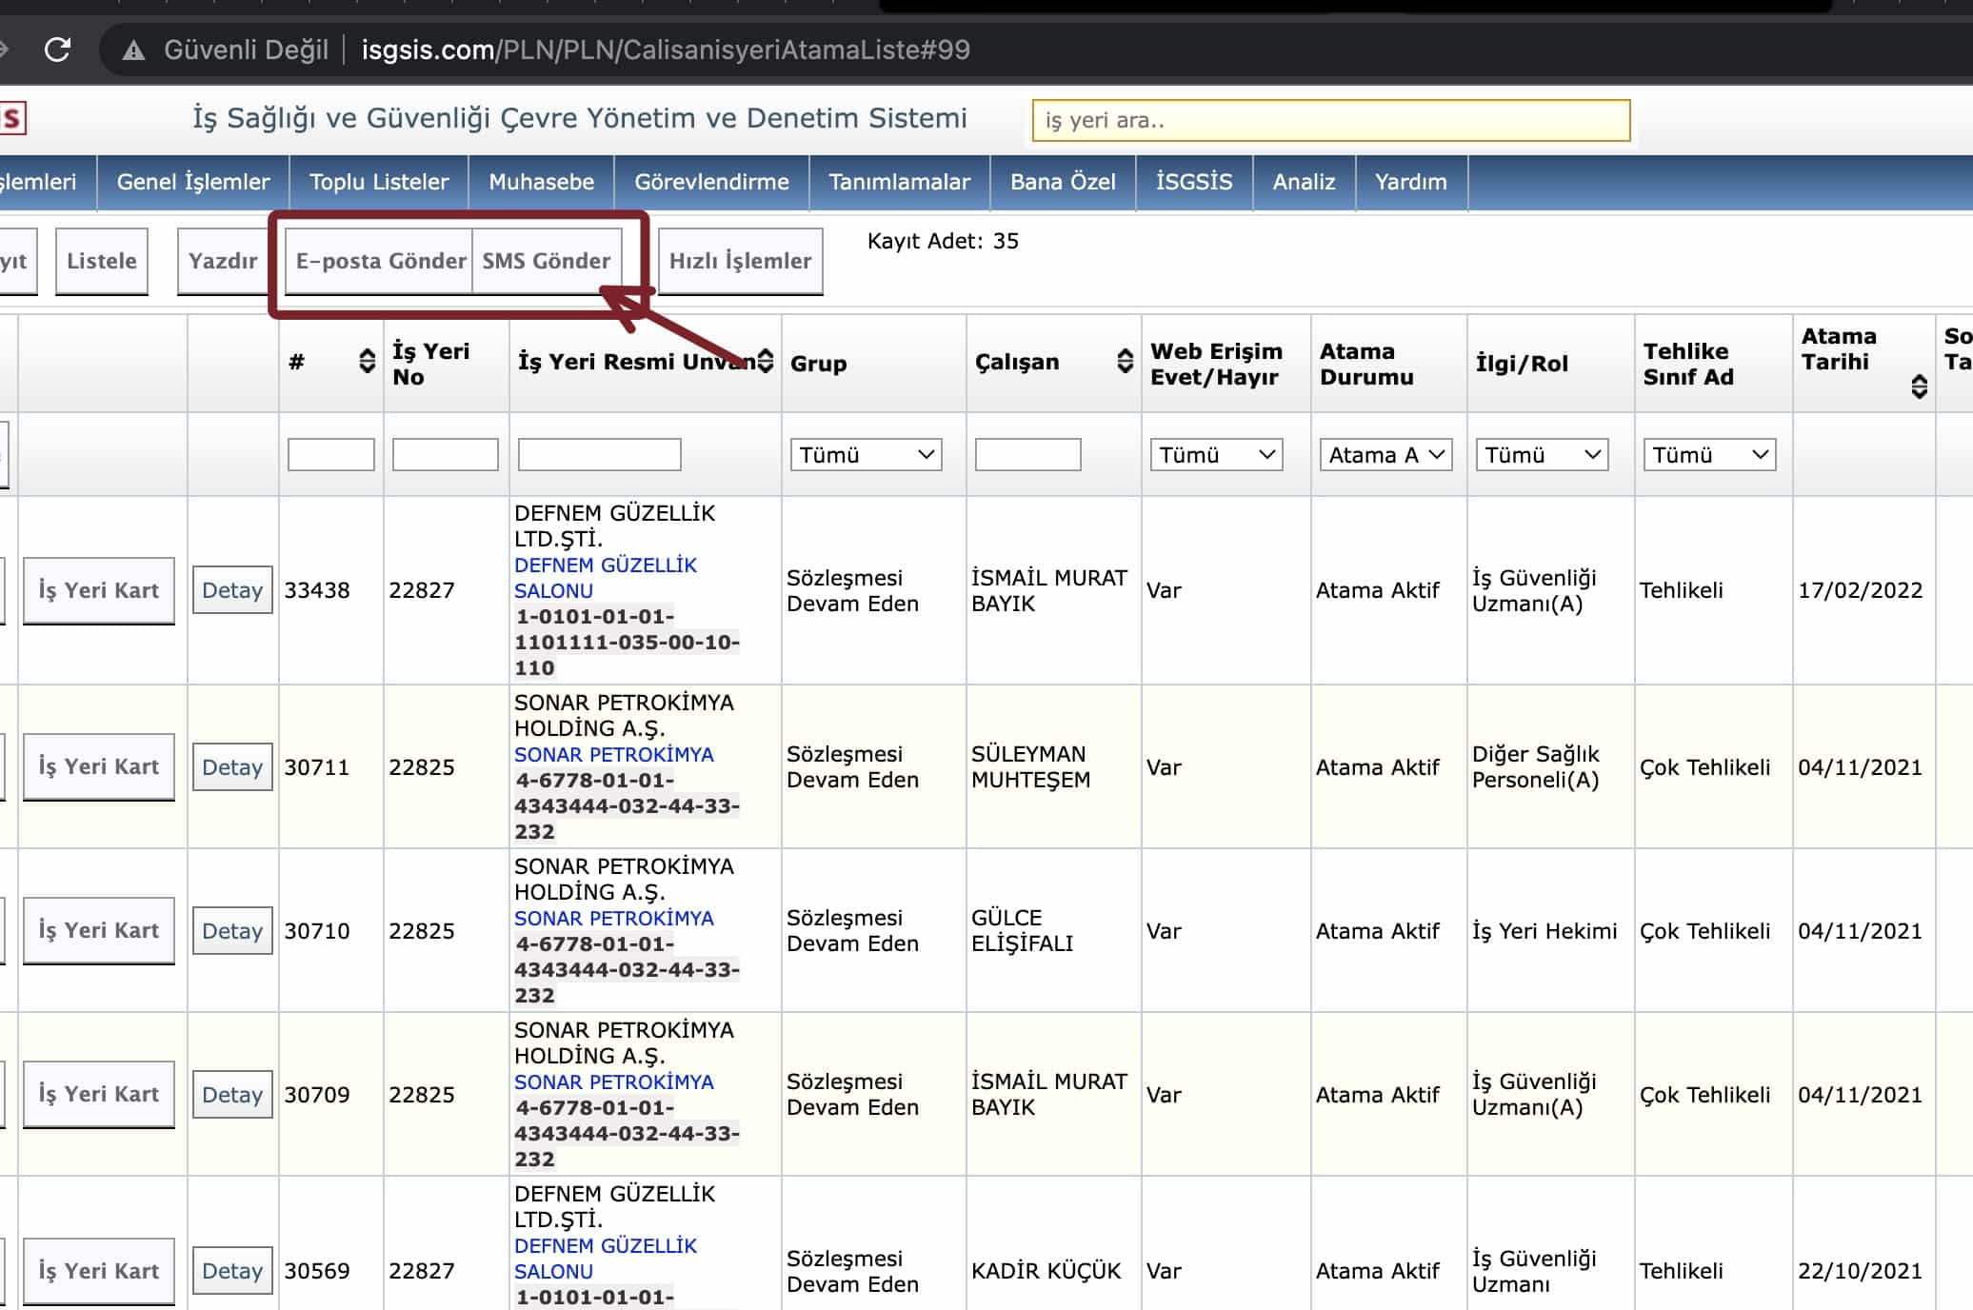Click the SONAR PETROKİMYA link in row 30711
1973x1310 pixels.
tap(613, 755)
